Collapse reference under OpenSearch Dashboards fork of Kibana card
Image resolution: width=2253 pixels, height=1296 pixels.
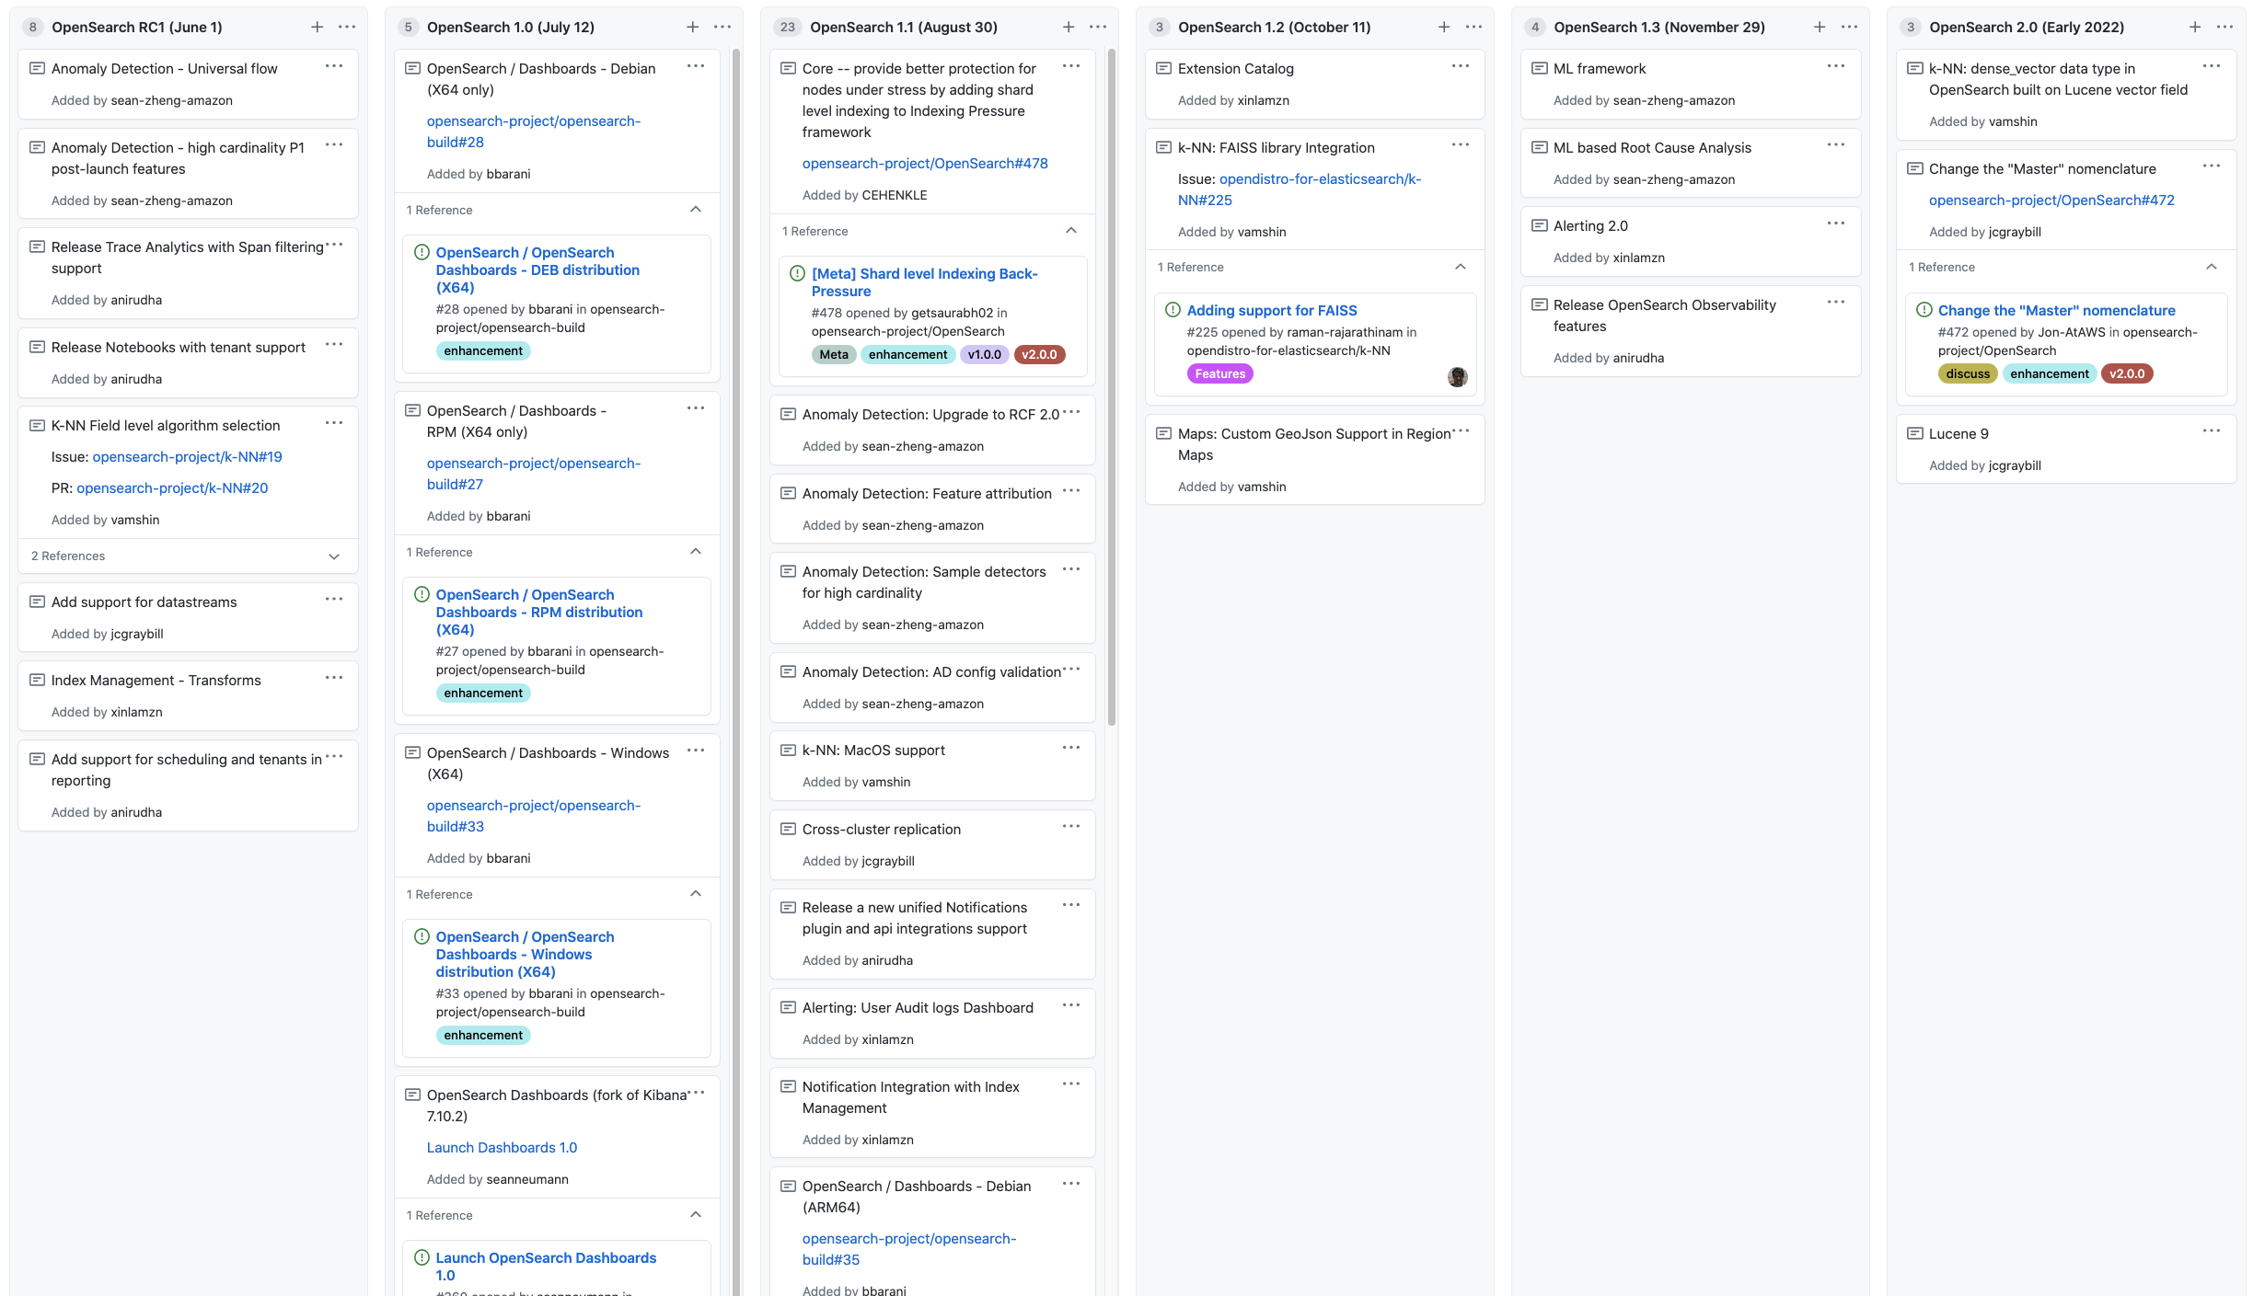coord(696,1215)
